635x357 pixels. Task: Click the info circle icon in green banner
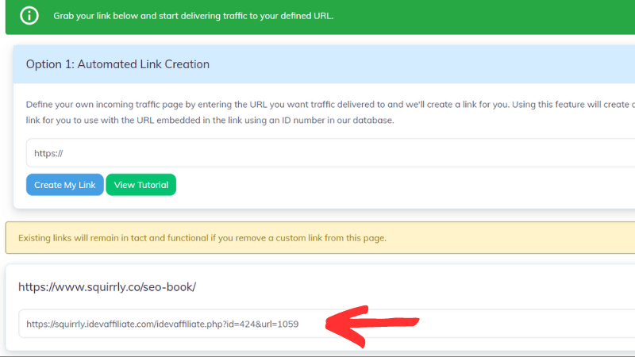click(29, 16)
